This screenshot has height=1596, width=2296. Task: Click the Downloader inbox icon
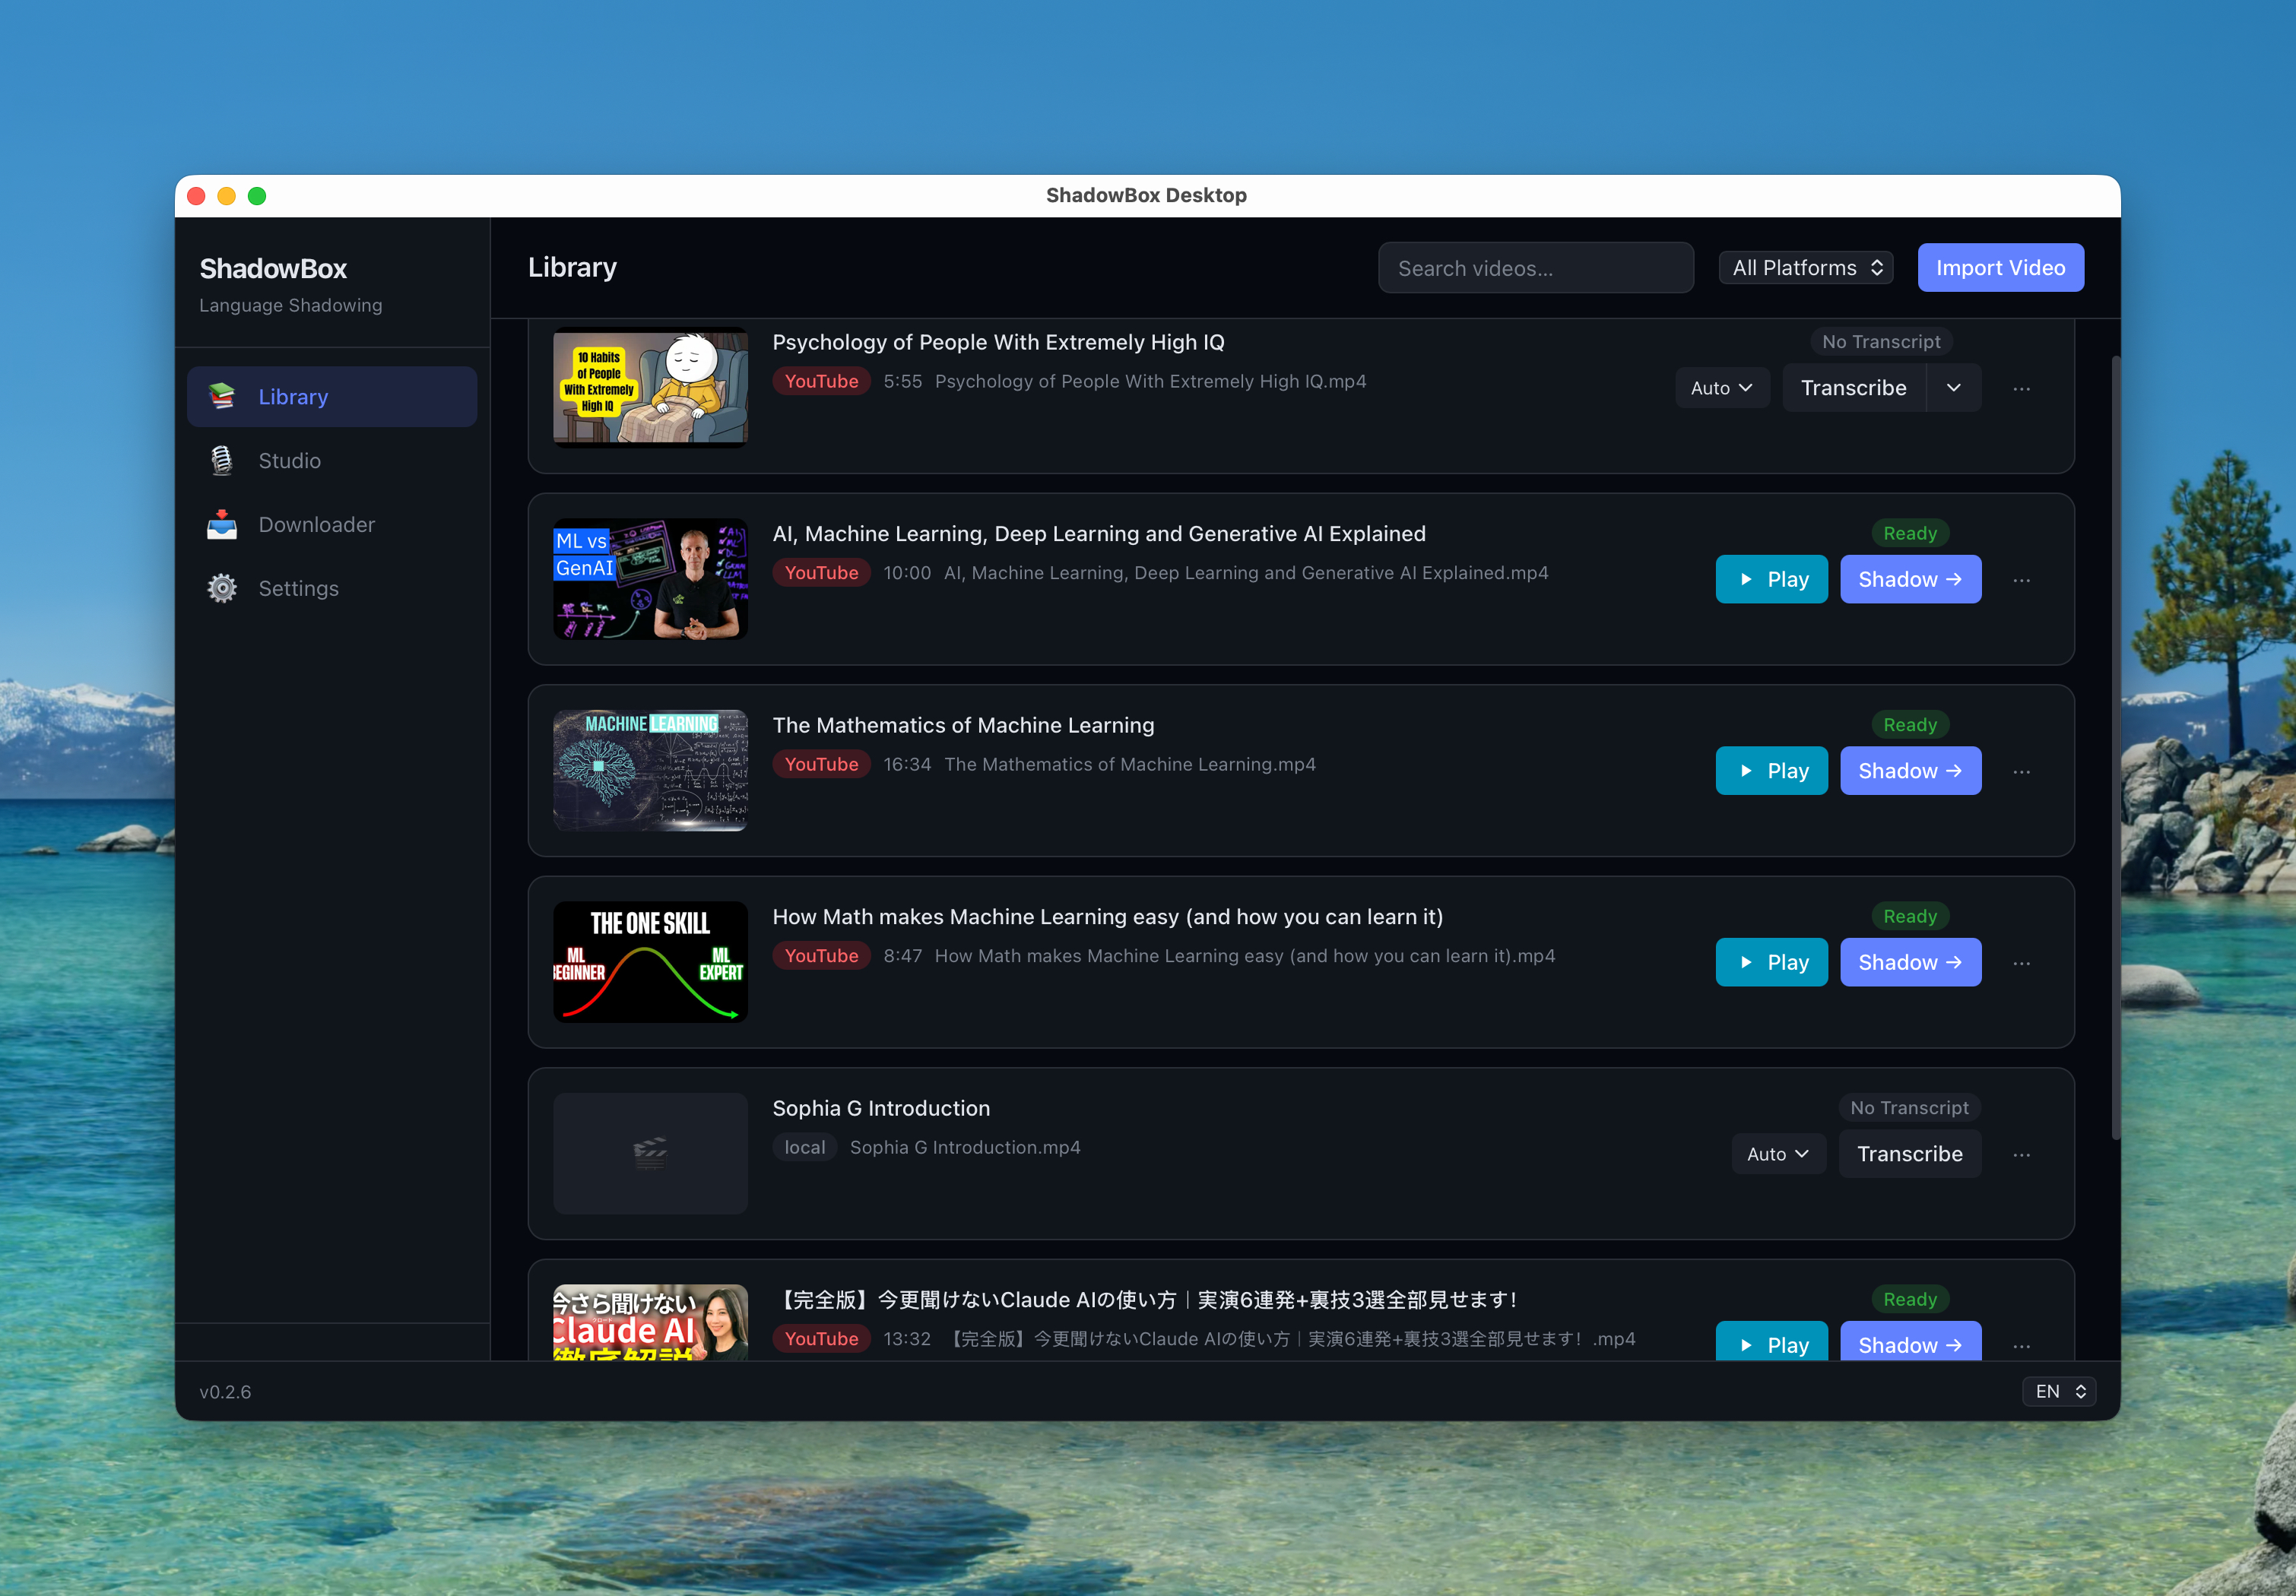222,524
